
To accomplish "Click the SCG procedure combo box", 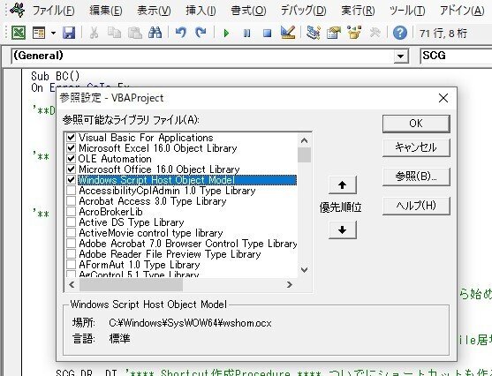I will (456, 56).
